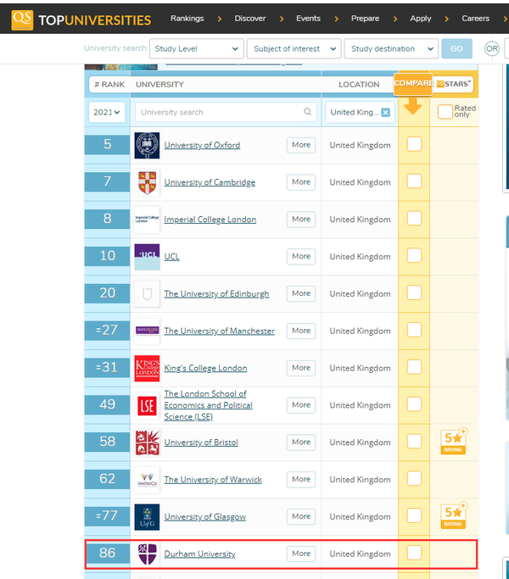Image resolution: width=509 pixels, height=579 pixels.
Task: Expand More for Durham University
Action: coord(301,554)
